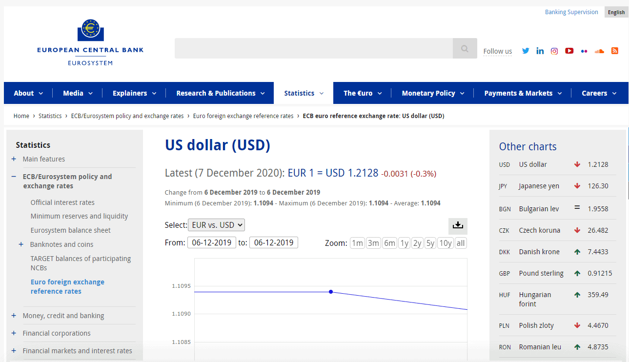This screenshot has height=362, width=629.
Task: Click the From date field
Action: click(212, 242)
